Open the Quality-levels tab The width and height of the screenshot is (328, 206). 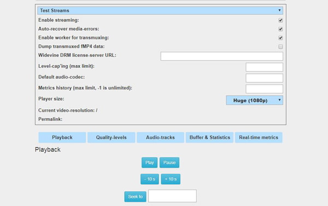(112, 137)
